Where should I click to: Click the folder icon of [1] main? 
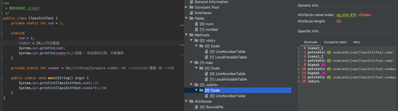[x=196, y=63]
